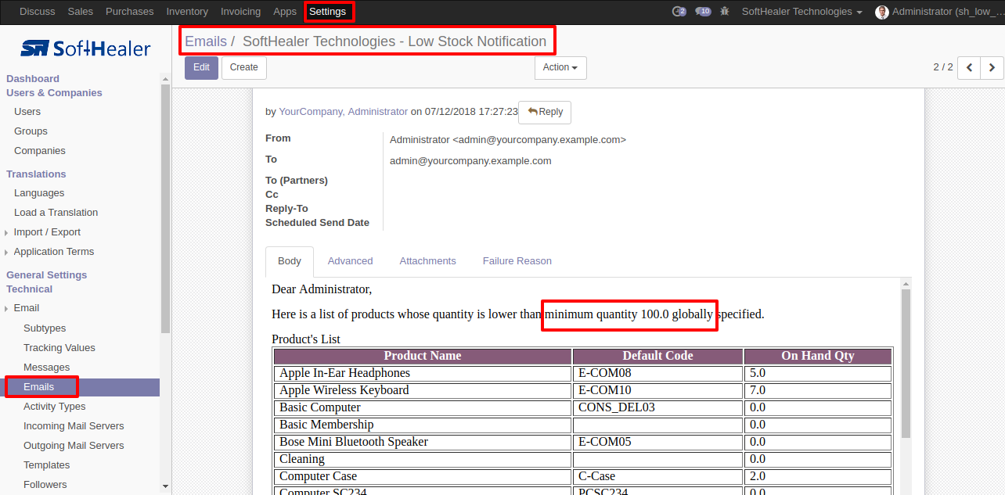Select Emails item in sidebar

pyautogui.click(x=80, y=387)
